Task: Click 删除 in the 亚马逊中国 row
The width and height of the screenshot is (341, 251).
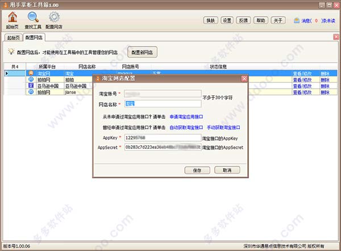Action: [325, 86]
